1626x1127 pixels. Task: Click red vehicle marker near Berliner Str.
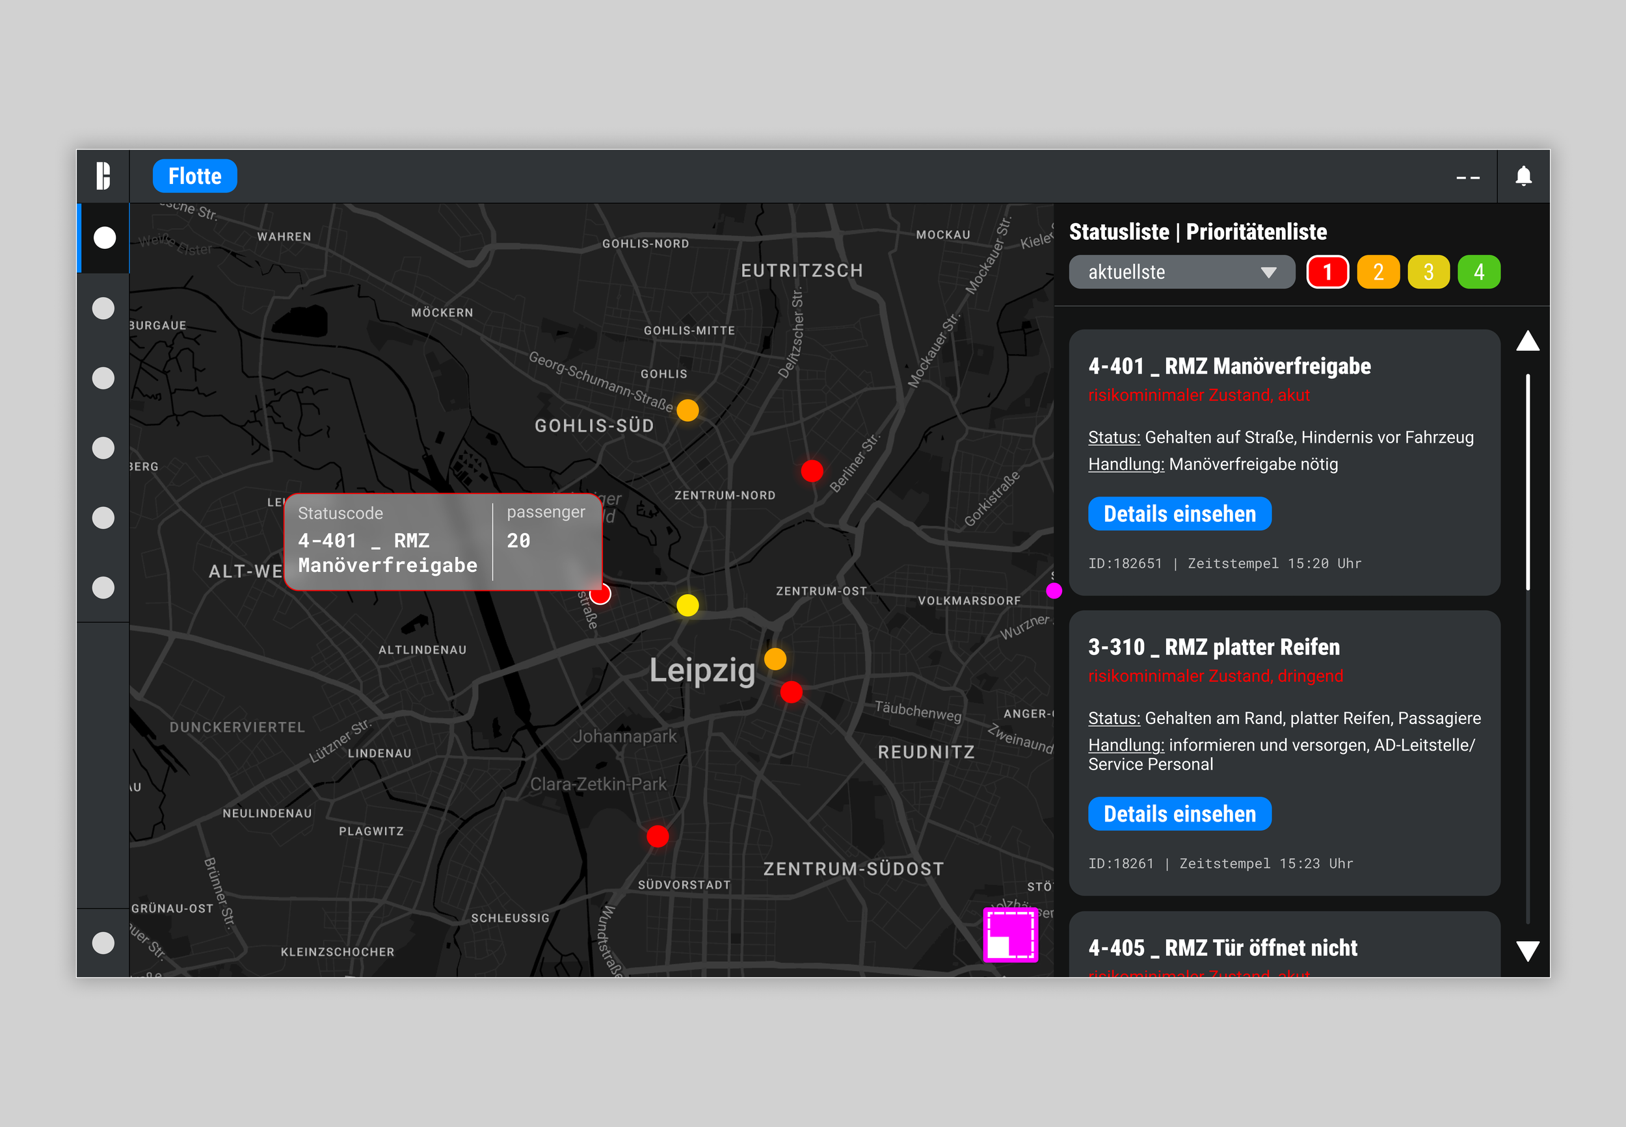[x=812, y=471]
